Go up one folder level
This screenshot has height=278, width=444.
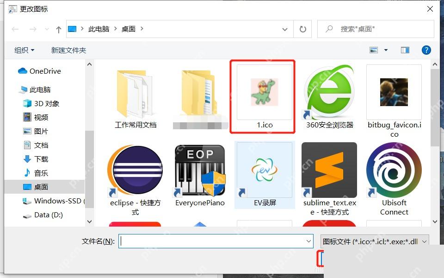(x=59, y=29)
